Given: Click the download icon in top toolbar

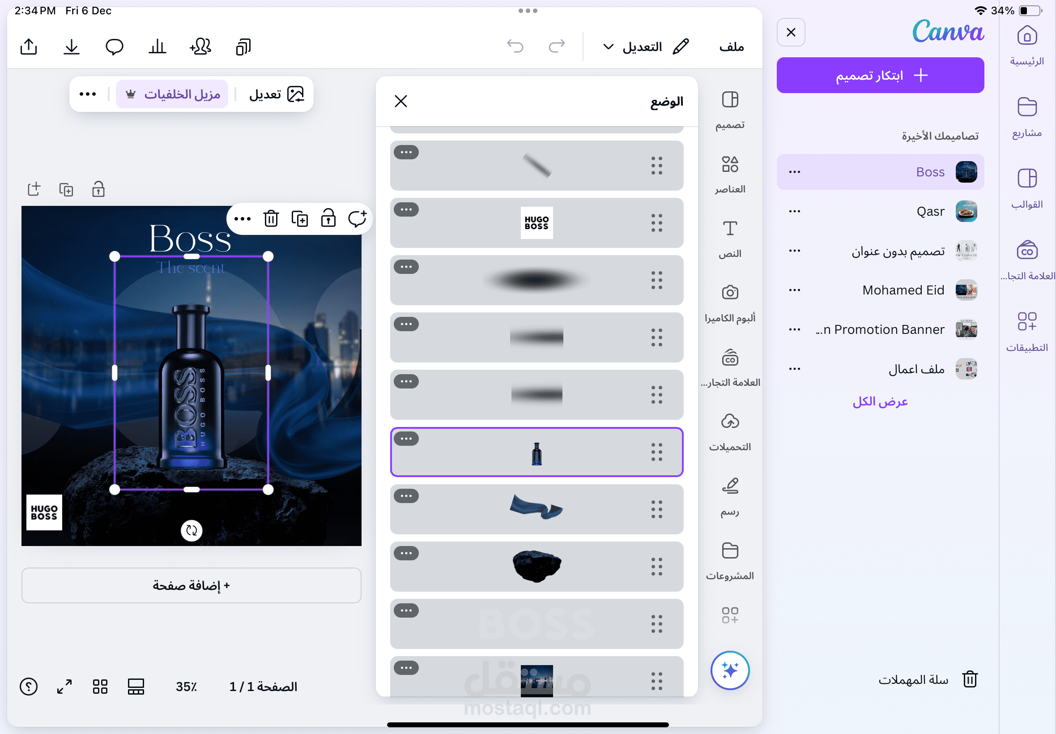Looking at the screenshot, I should point(71,47).
